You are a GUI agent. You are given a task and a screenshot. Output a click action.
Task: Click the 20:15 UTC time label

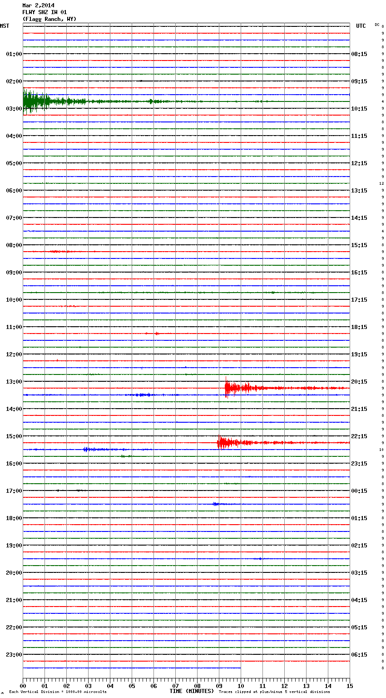click(x=359, y=382)
